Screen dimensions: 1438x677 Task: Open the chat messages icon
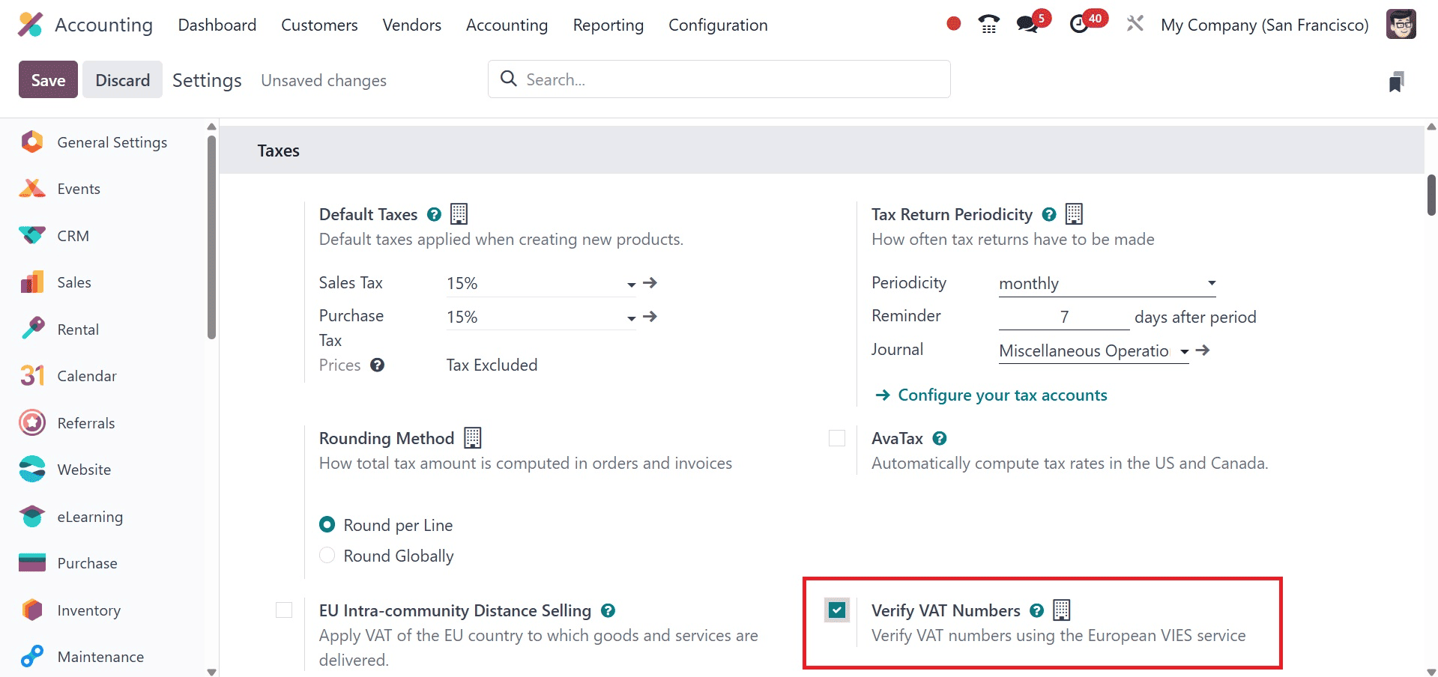(x=1027, y=25)
